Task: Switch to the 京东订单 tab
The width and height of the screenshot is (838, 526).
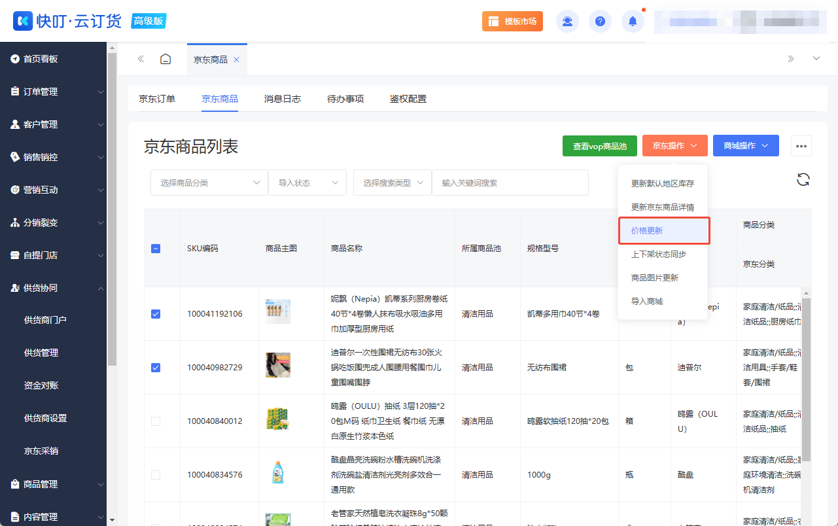Action: (157, 99)
